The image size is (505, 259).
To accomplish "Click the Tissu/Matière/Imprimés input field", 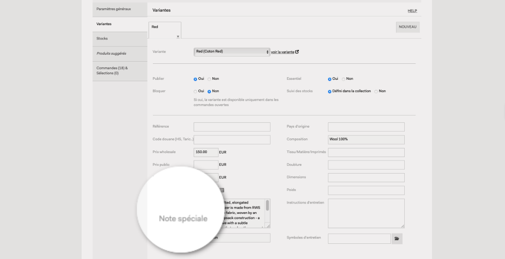I will pyautogui.click(x=366, y=152).
